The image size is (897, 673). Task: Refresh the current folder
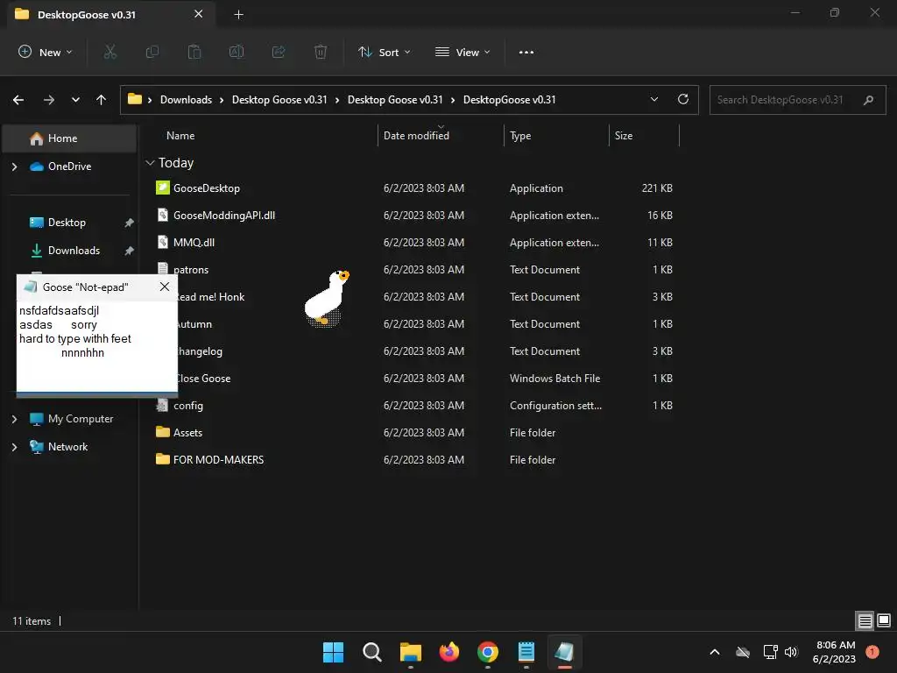click(x=683, y=100)
